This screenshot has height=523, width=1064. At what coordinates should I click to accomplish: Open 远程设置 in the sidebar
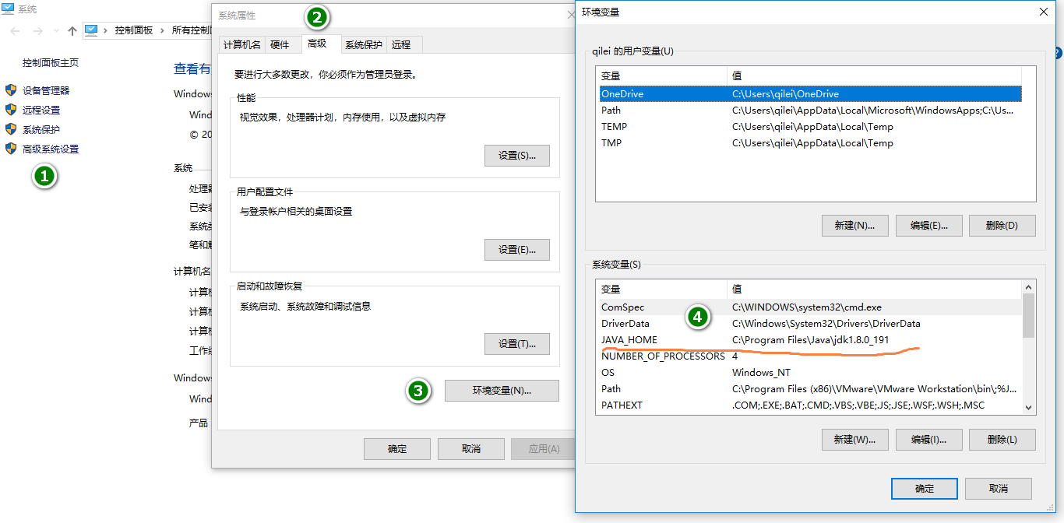41,110
